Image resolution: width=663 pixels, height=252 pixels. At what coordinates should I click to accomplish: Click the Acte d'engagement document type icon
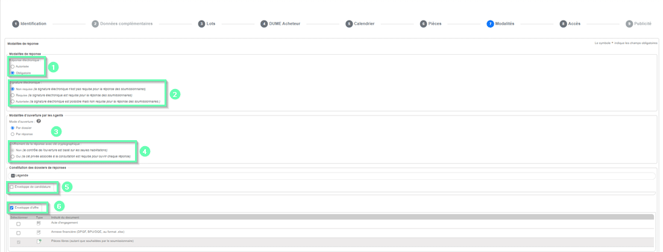tap(39, 223)
